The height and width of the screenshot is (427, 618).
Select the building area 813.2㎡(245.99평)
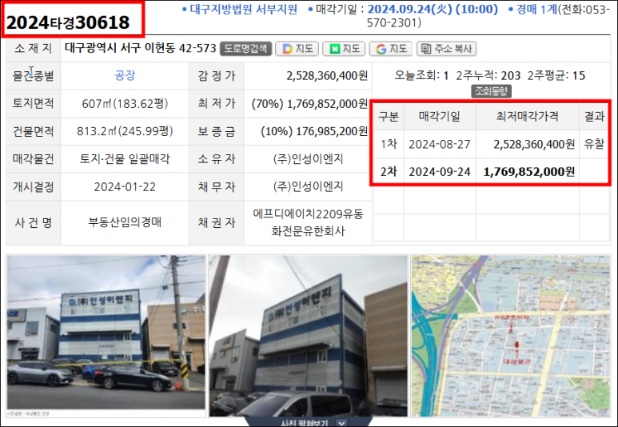pyautogui.click(x=125, y=131)
